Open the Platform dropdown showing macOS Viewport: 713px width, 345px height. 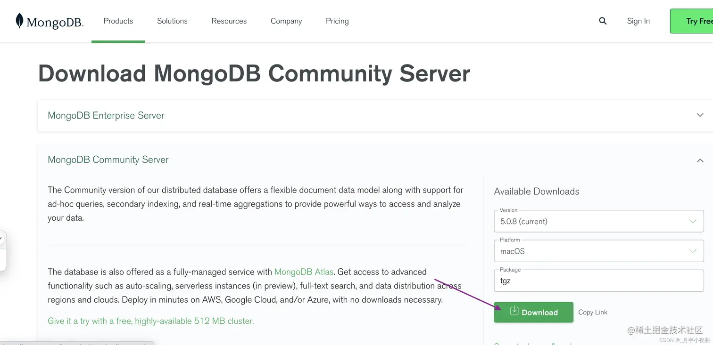599,251
